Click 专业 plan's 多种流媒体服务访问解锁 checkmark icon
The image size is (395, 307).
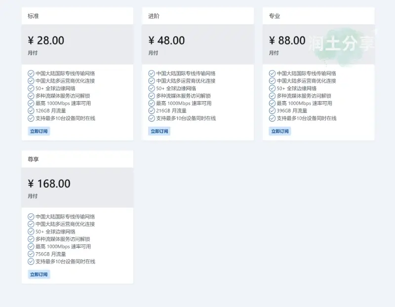pyautogui.click(x=272, y=96)
